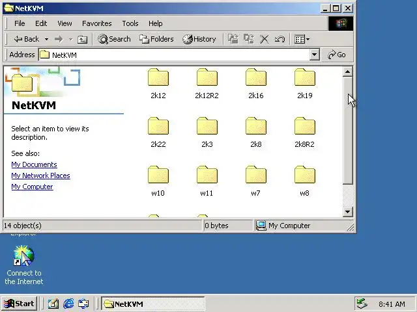Open the Help menu
The image size is (417, 312).
tap(155, 23)
